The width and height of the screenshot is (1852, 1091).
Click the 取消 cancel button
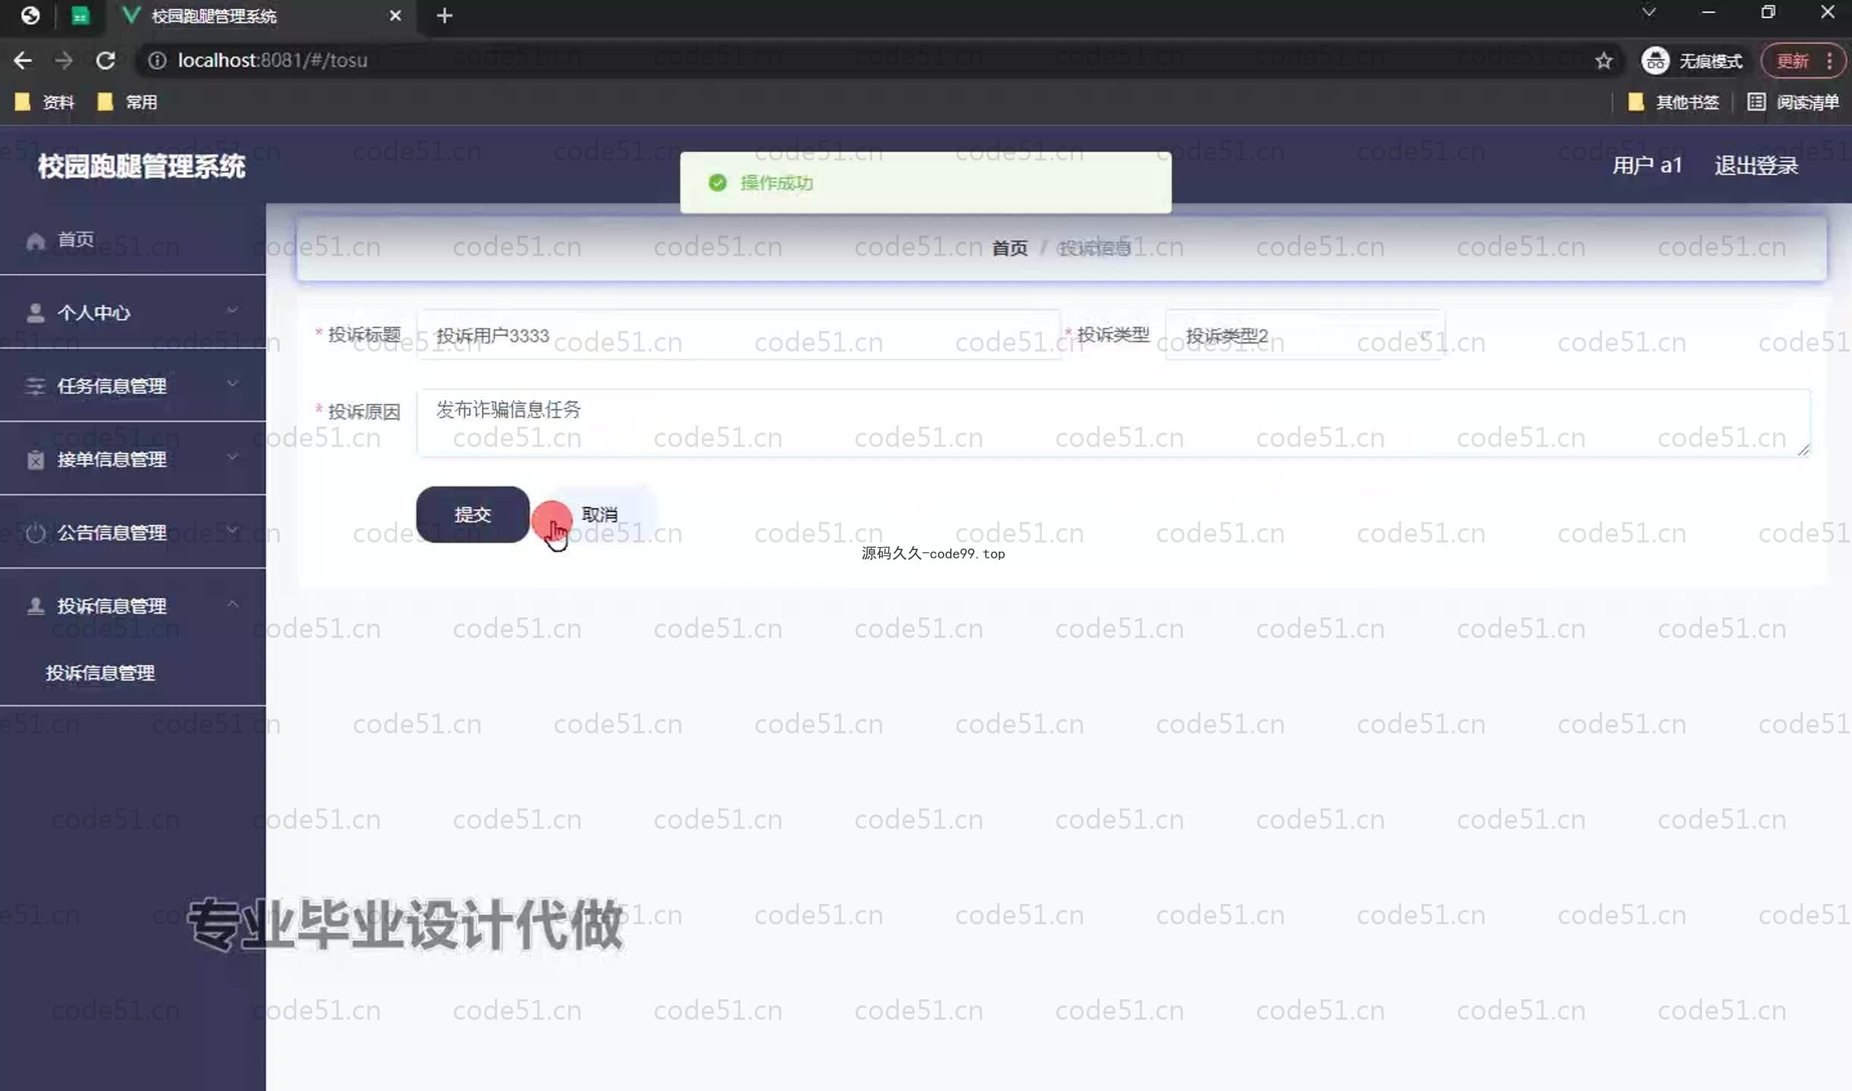tap(599, 515)
